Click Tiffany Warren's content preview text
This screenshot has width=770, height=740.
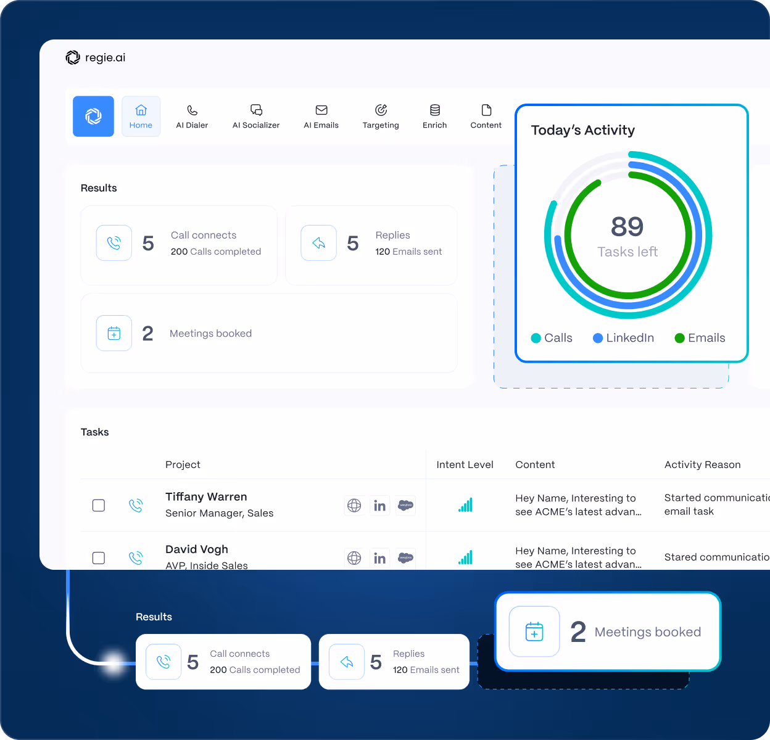point(578,505)
